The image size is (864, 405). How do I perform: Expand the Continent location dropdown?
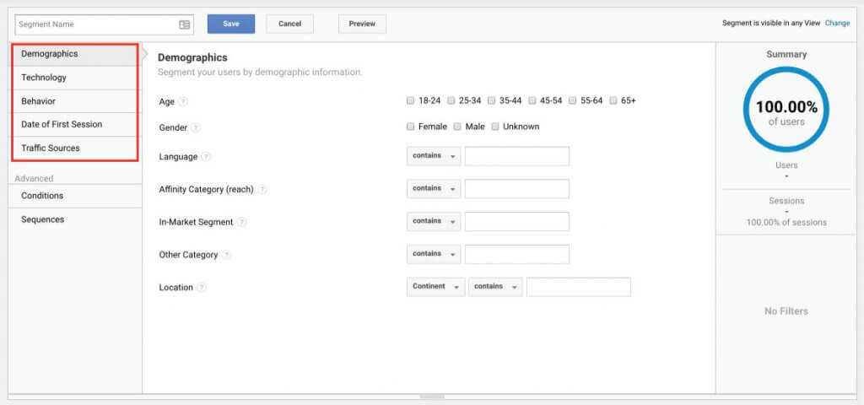pyautogui.click(x=436, y=287)
